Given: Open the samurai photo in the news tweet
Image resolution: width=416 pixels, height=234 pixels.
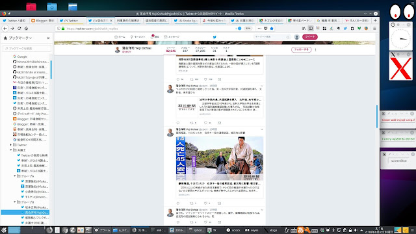Looking at the screenshot, I should pyautogui.click(x=220, y=159).
